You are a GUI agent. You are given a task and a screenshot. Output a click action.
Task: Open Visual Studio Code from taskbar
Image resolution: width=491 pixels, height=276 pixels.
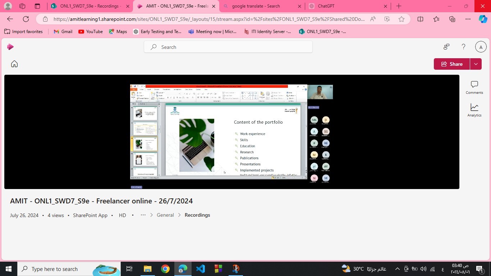click(x=201, y=269)
